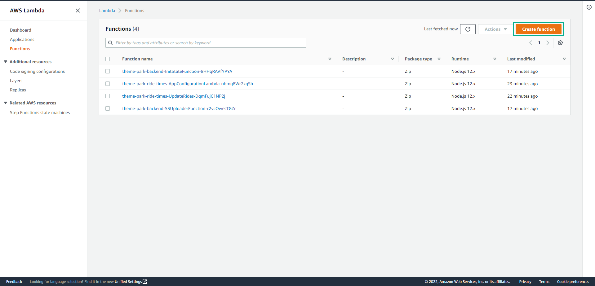Image resolution: width=595 pixels, height=286 pixels.
Task: Click the "Last fetched now" status text
Action: tap(441, 29)
